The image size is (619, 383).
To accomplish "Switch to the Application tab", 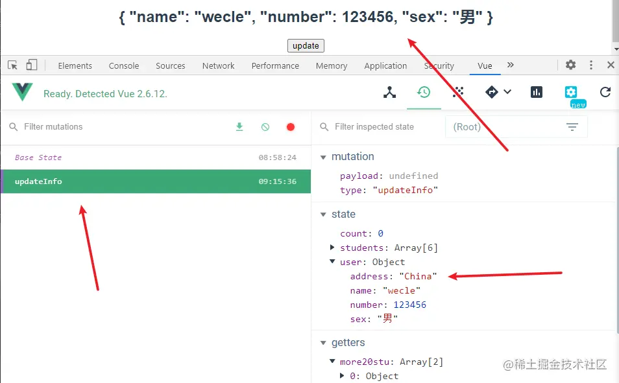I will (x=385, y=65).
